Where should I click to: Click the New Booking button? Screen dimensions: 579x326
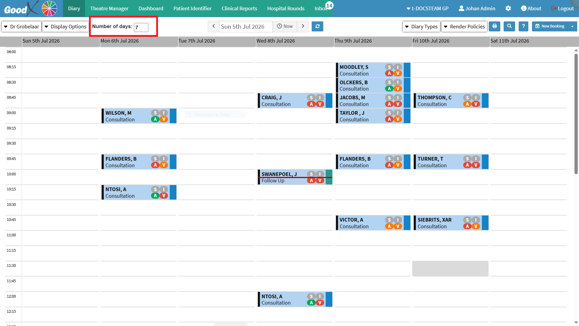coord(550,26)
